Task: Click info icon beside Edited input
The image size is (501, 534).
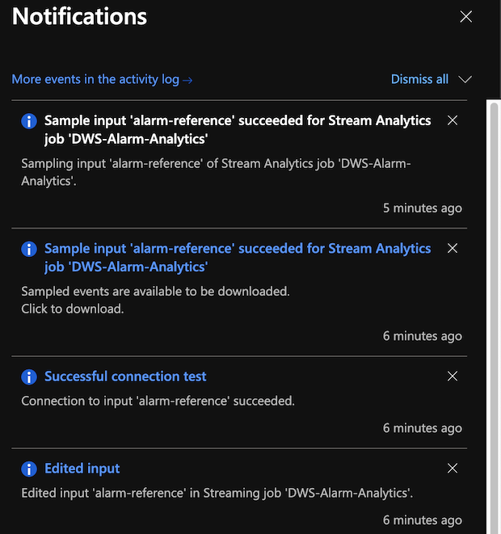Action: [x=29, y=469]
